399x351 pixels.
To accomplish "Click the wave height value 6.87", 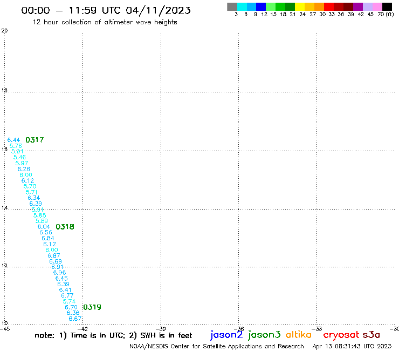I will pyautogui.click(x=54, y=255).
